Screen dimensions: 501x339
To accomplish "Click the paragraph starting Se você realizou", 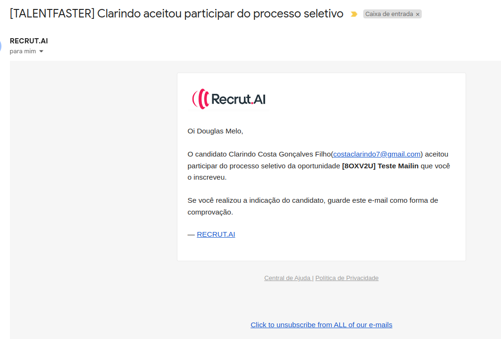I will 312,200.
